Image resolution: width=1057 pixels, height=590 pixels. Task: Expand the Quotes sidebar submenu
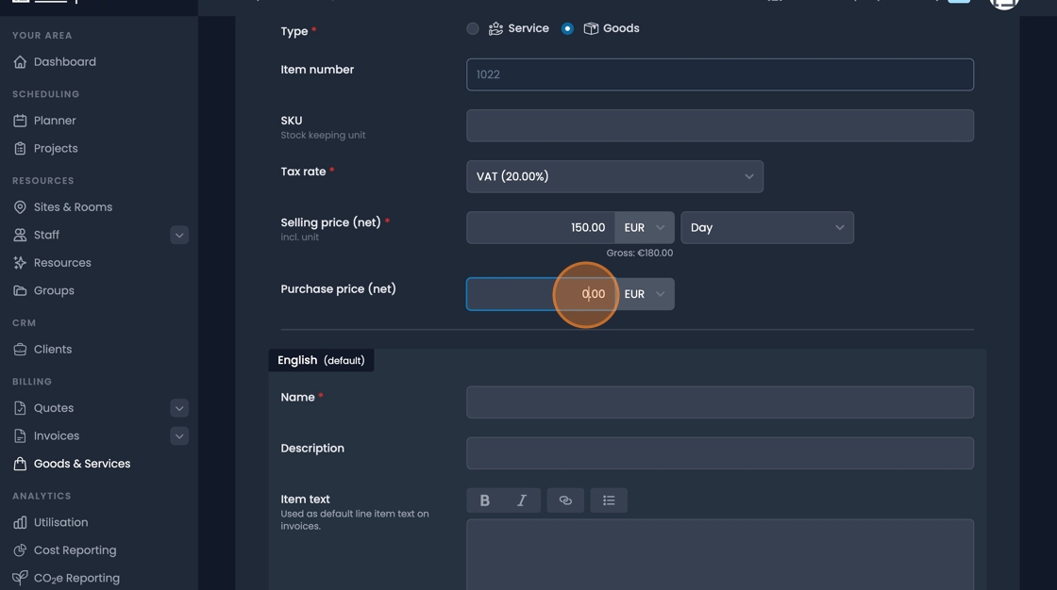[178, 407]
